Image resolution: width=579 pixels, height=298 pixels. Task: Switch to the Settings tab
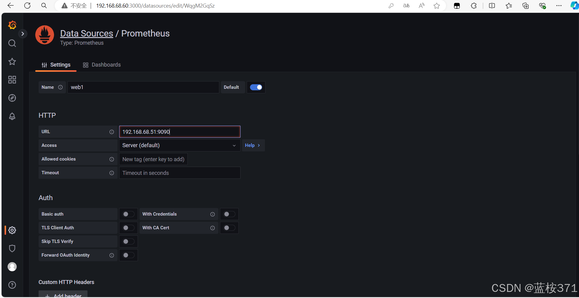click(x=56, y=65)
